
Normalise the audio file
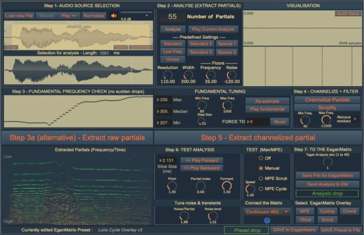click(94, 16)
